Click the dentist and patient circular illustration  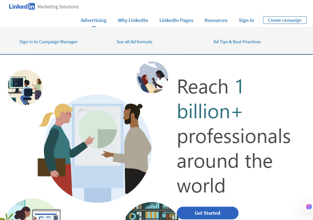pos(152,77)
